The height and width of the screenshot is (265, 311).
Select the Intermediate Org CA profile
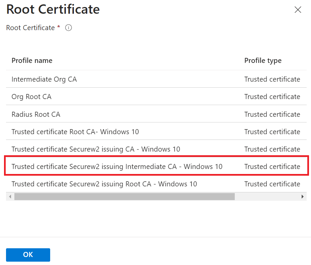click(44, 79)
